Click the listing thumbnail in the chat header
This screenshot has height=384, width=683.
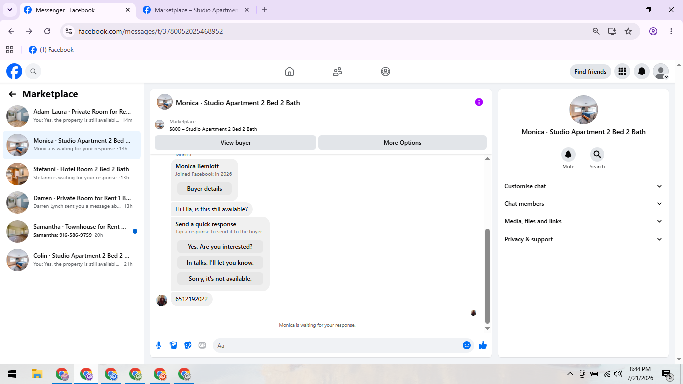(165, 102)
